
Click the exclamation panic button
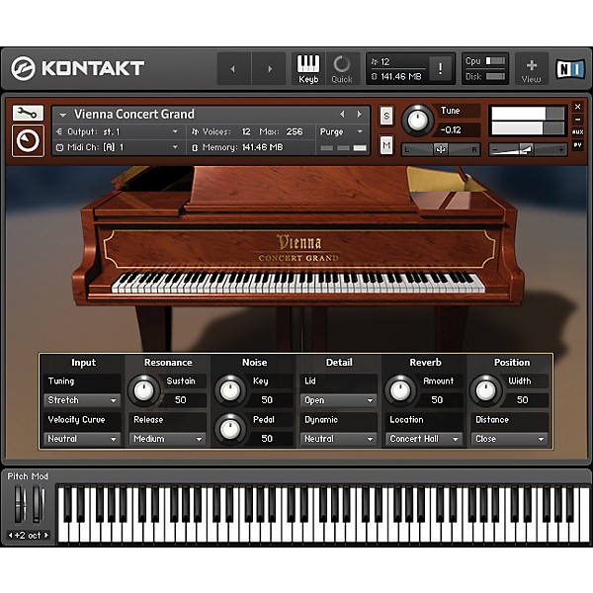(440, 68)
